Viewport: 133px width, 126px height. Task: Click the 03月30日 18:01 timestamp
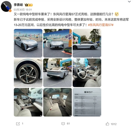[x=23, y=10]
